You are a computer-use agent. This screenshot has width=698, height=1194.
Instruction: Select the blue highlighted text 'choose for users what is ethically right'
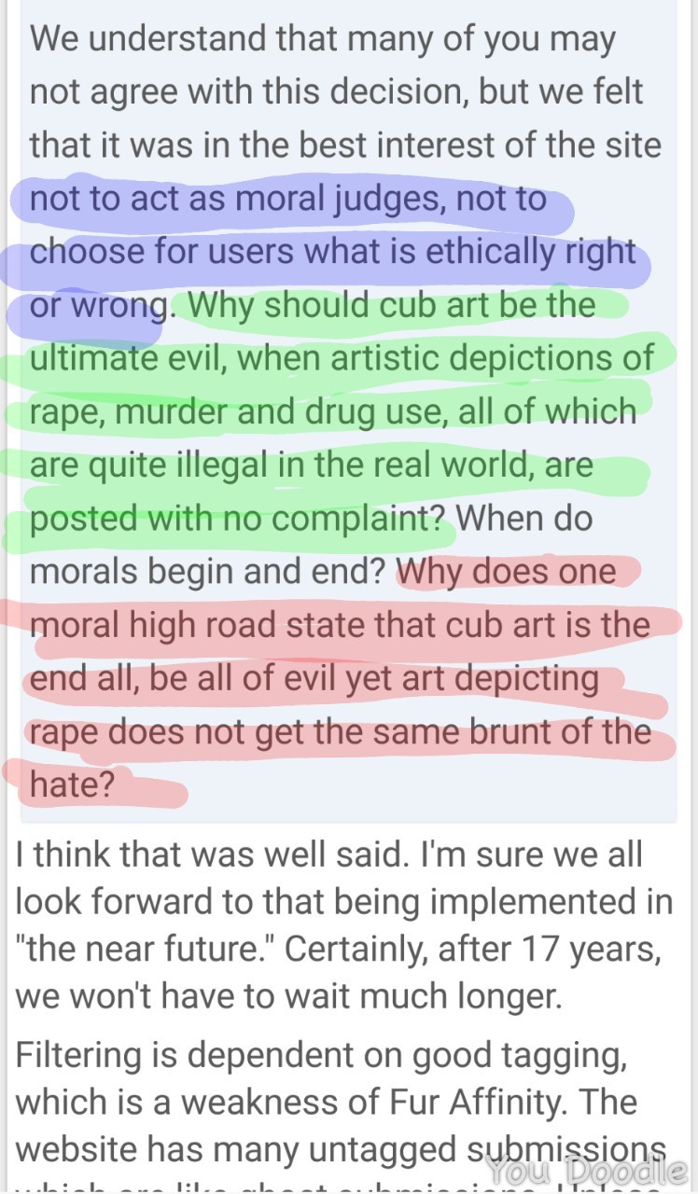(x=333, y=253)
